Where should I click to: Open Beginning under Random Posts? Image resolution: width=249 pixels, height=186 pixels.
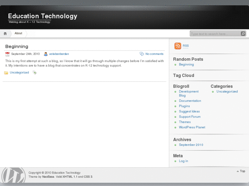186,65
